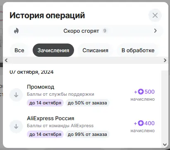Click the purple points coin next to 500

(141, 92)
